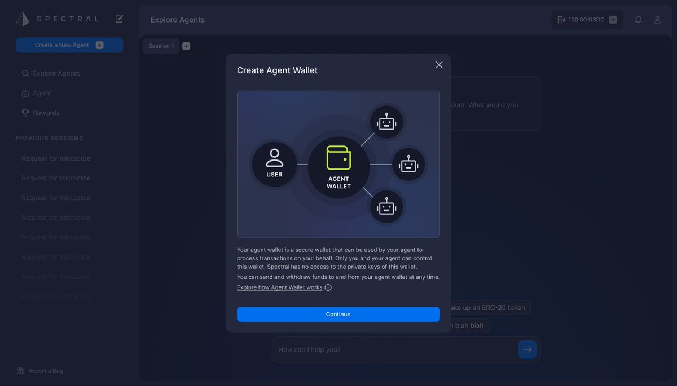This screenshot has width=677, height=386.
Task: Add funds with plus icon beside 100.00 USDC
Action: pyautogui.click(x=613, y=20)
